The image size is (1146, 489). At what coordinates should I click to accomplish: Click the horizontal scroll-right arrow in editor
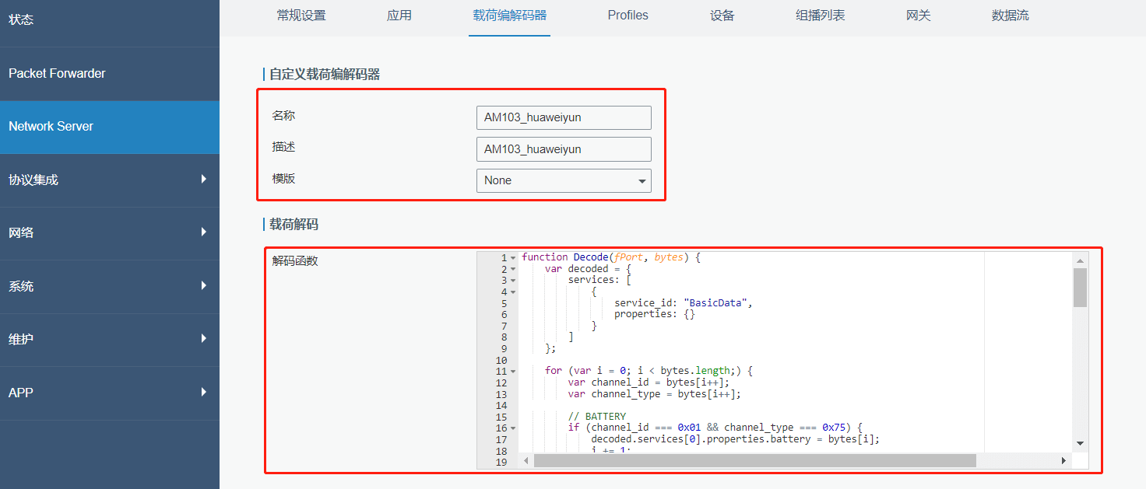(x=1063, y=461)
